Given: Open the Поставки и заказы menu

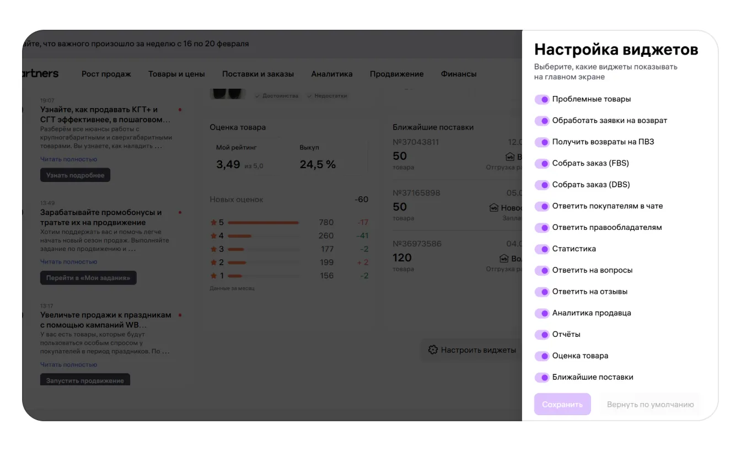Looking at the screenshot, I should pos(257,74).
